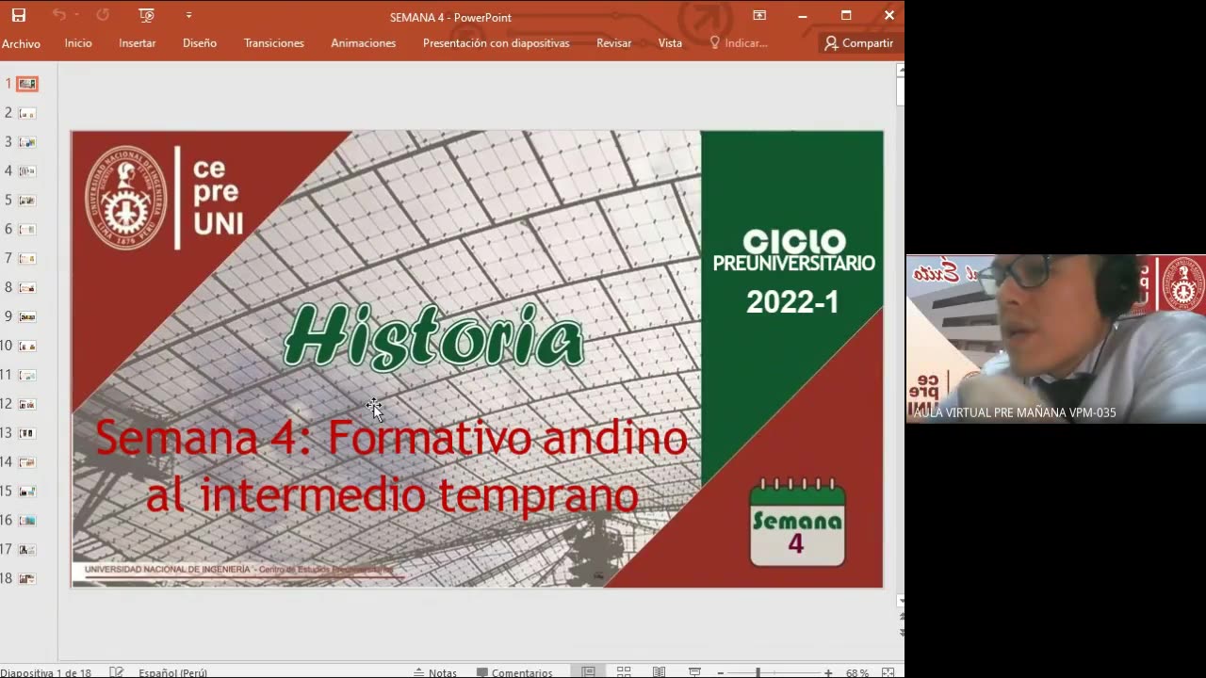1206x678 pixels.
Task: Select slide 4 thumbnail
Action: coord(27,171)
